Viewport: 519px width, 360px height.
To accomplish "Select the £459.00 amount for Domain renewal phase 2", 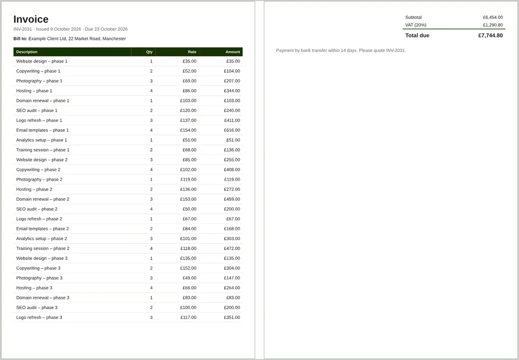I will coord(232,199).
